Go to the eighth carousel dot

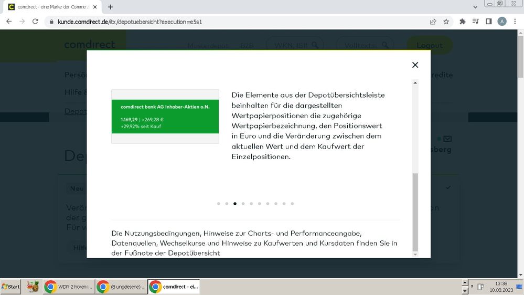[276, 204]
